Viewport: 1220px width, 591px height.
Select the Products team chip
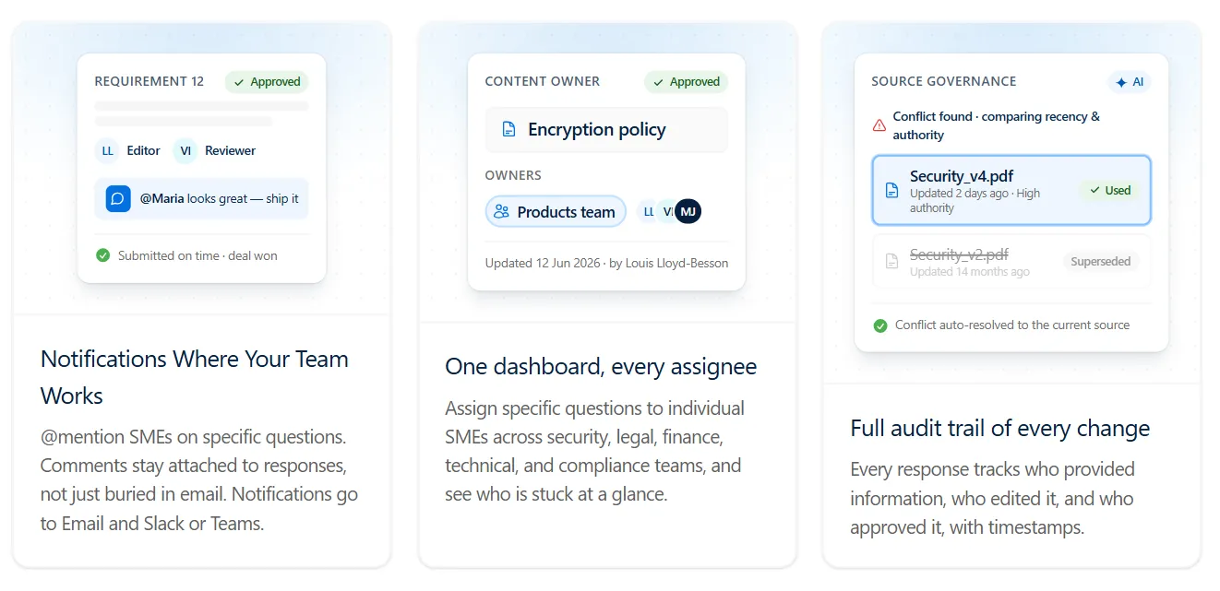(x=556, y=212)
